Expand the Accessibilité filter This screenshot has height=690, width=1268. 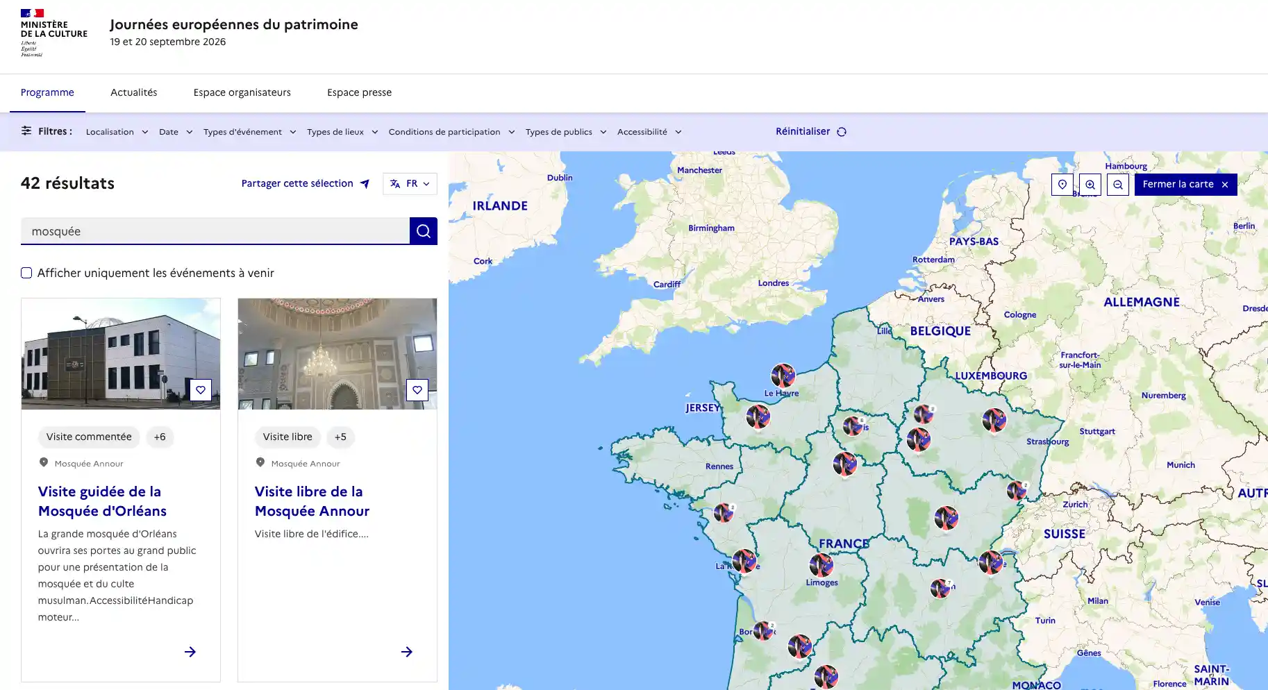coord(649,132)
